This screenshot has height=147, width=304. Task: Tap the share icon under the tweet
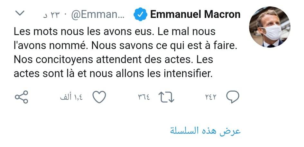[x=22, y=97]
